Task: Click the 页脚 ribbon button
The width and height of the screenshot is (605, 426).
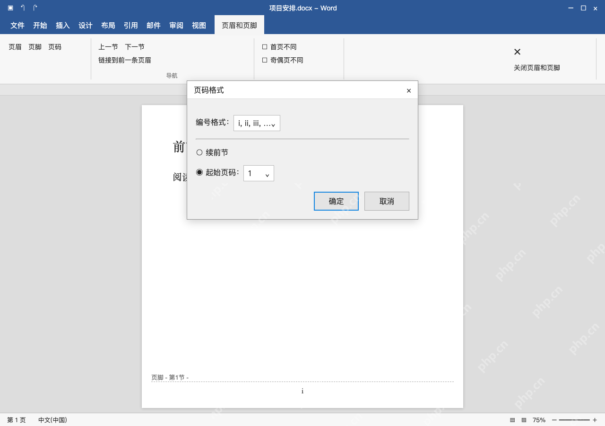Action: (35, 47)
